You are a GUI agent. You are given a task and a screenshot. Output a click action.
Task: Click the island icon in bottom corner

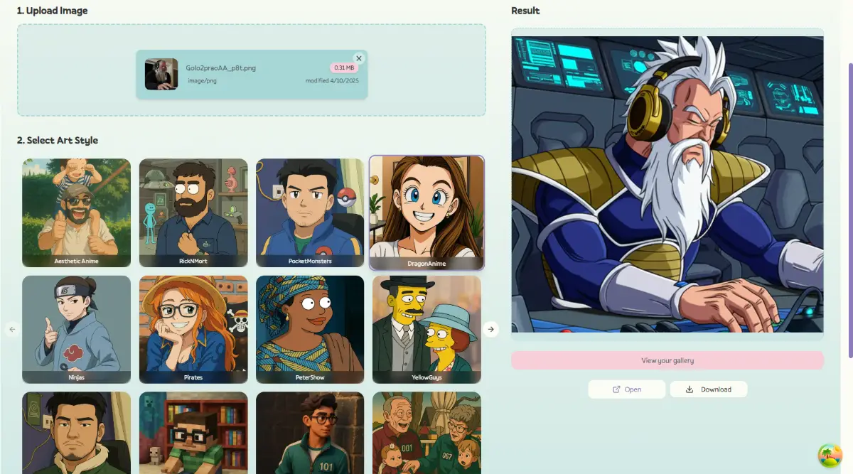pos(829,456)
